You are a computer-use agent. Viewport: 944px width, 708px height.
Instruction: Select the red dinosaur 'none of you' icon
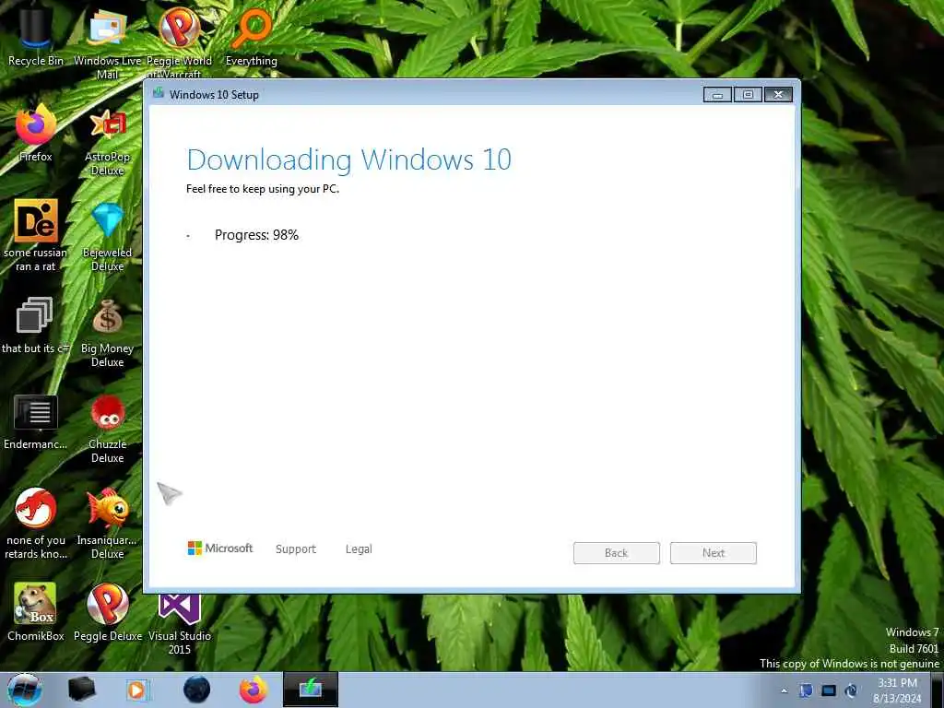36,523
